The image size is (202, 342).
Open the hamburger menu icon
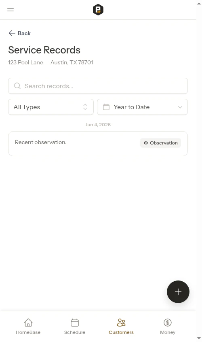(x=11, y=10)
